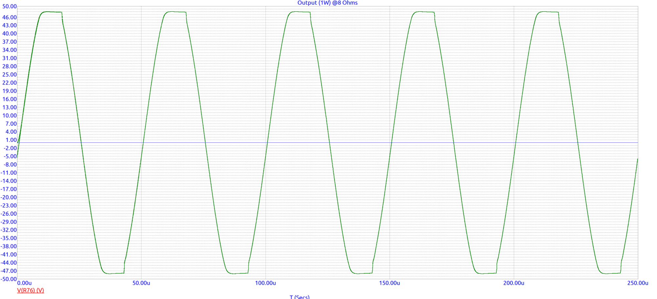Click the -26.00 y-axis value

point(9,214)
